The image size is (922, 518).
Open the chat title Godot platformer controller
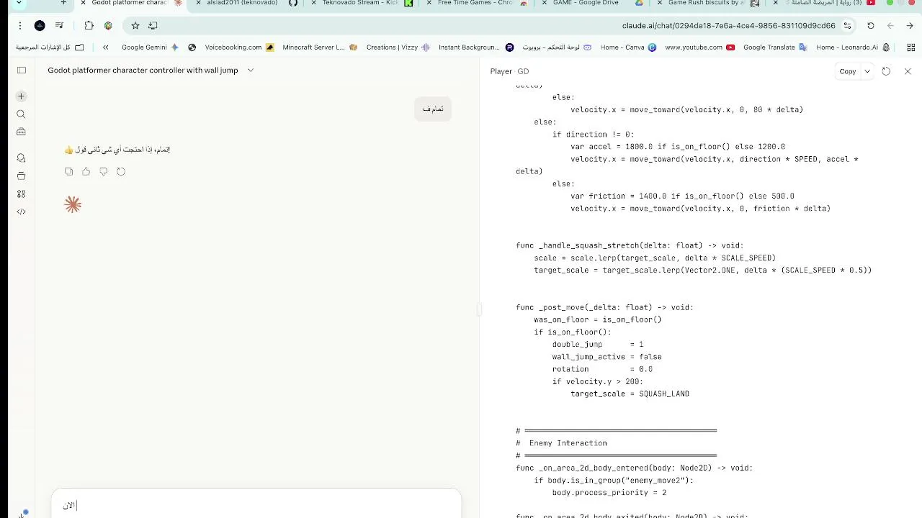pyautogui.click(x=143, y=71)
